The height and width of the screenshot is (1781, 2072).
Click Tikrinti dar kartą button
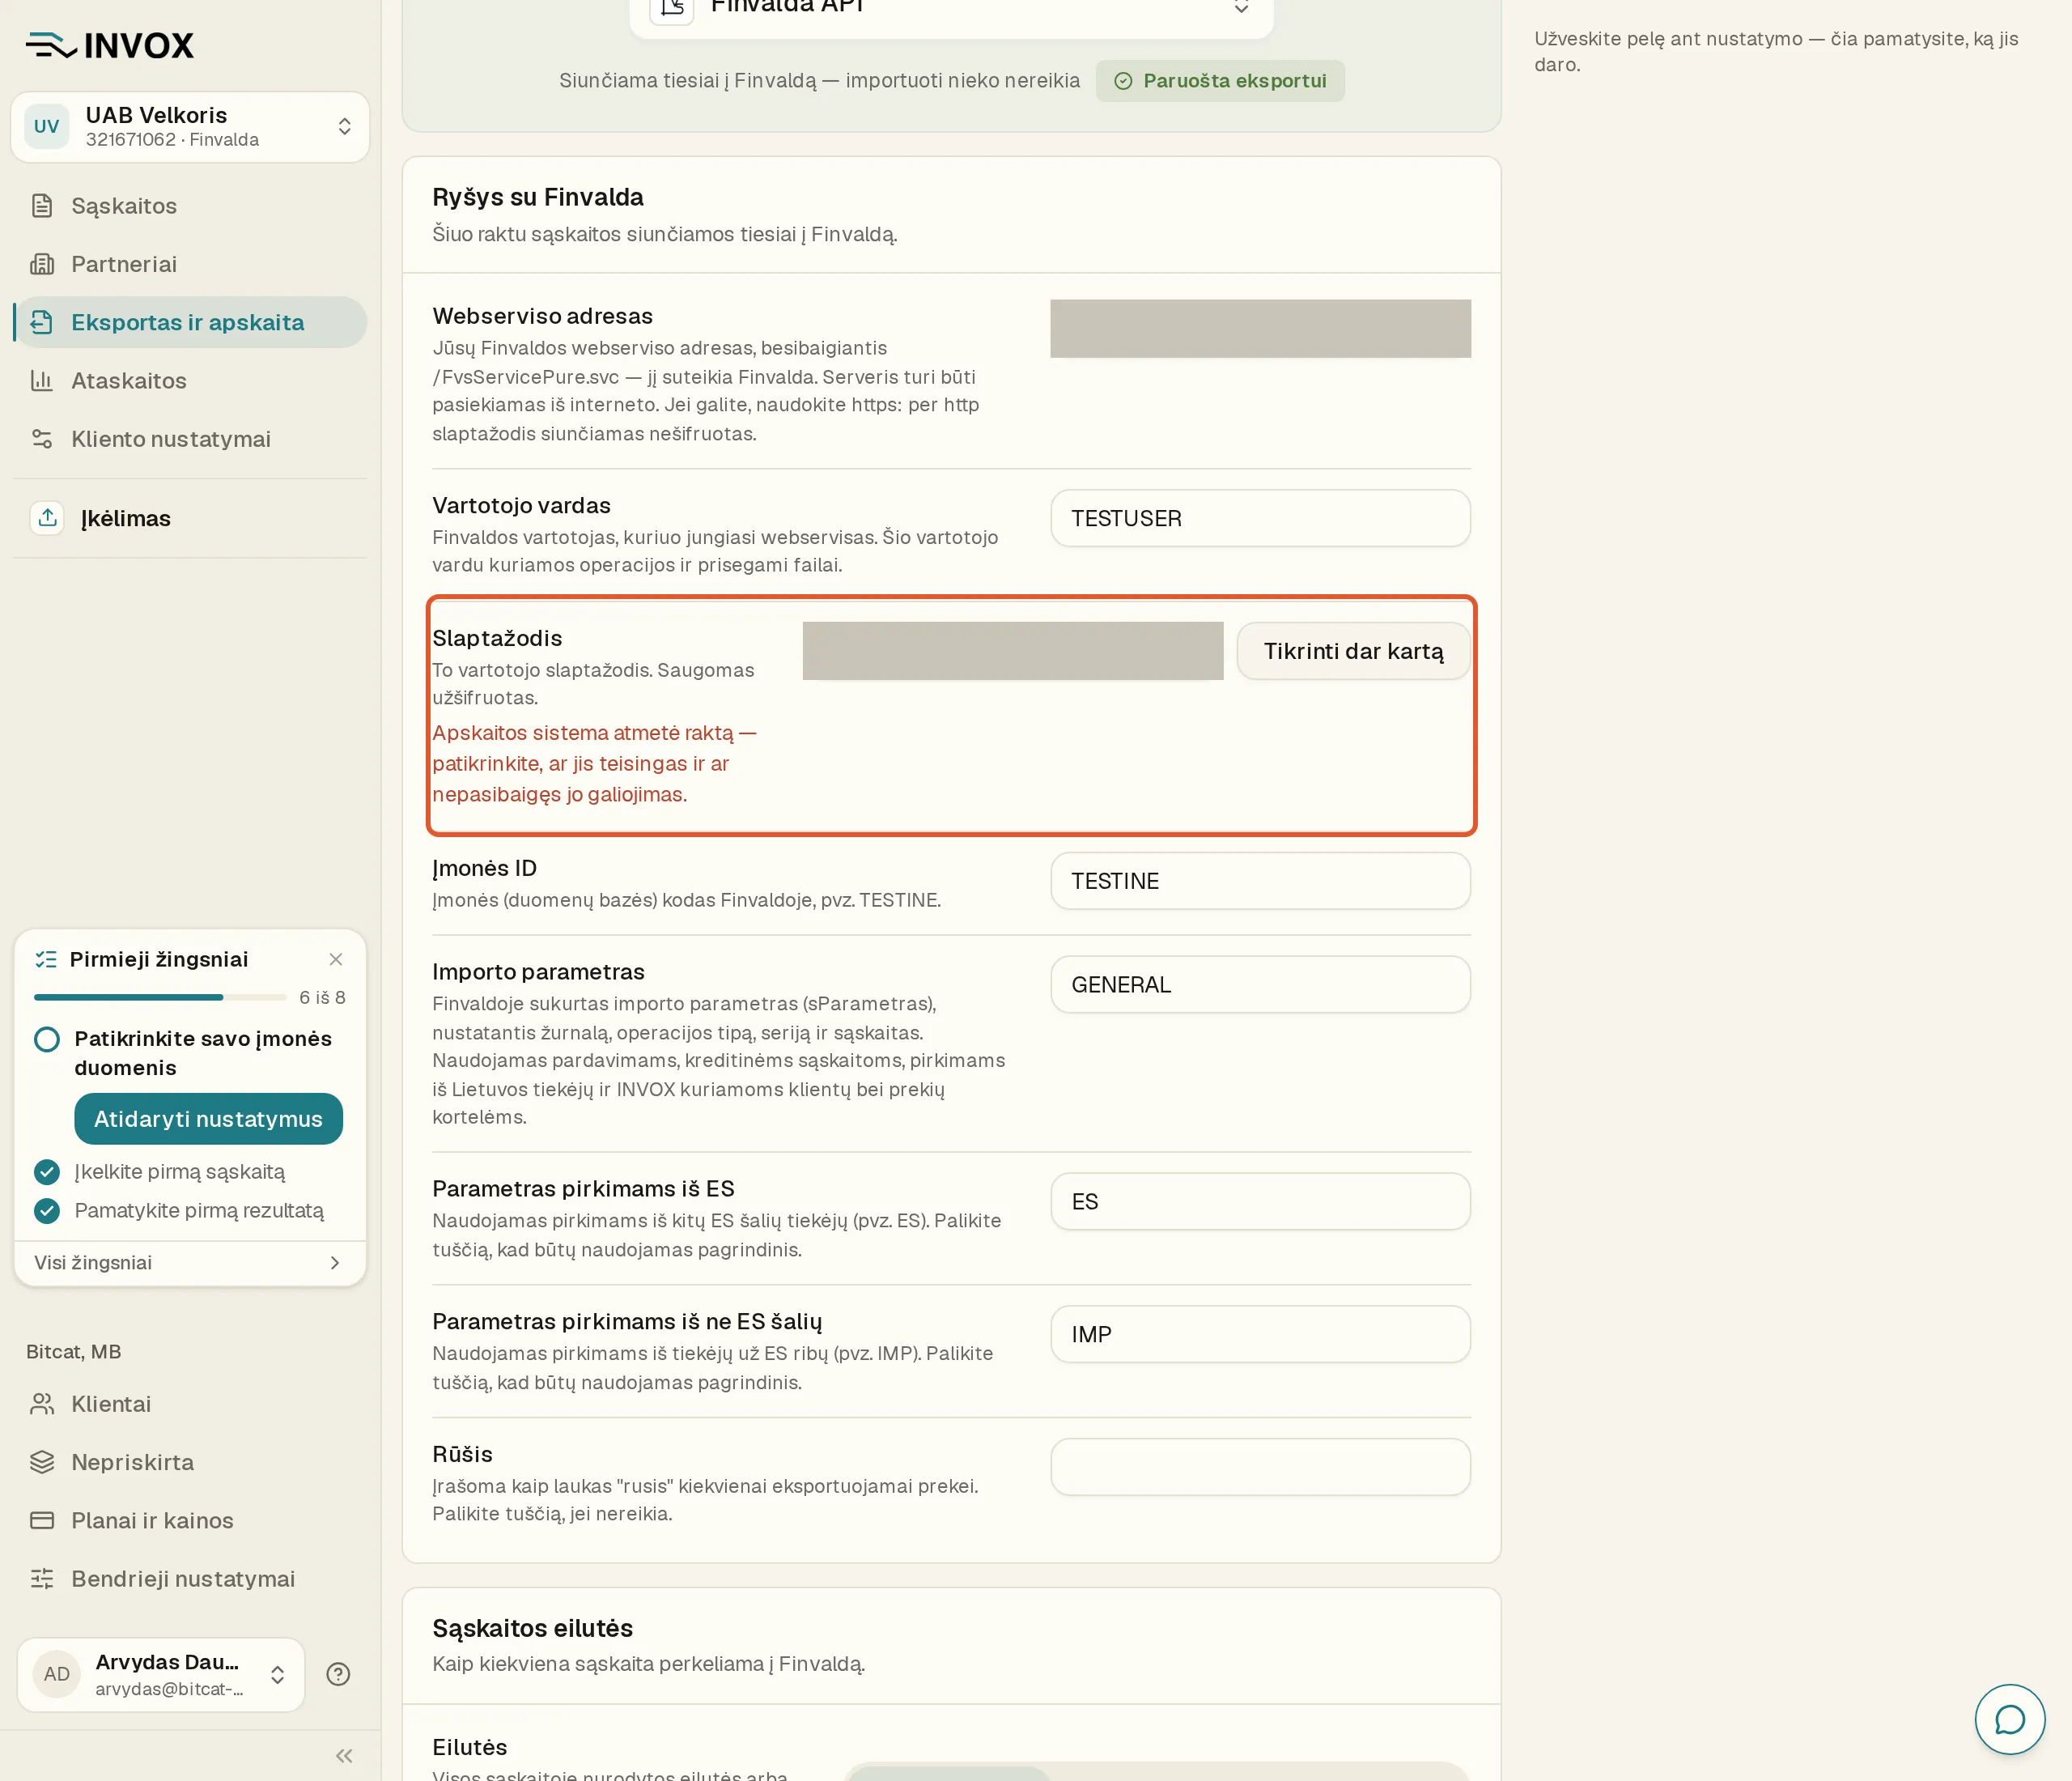point(1353,651)
